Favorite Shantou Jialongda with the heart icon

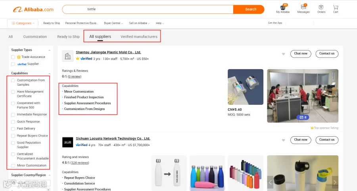pos(284,54)
